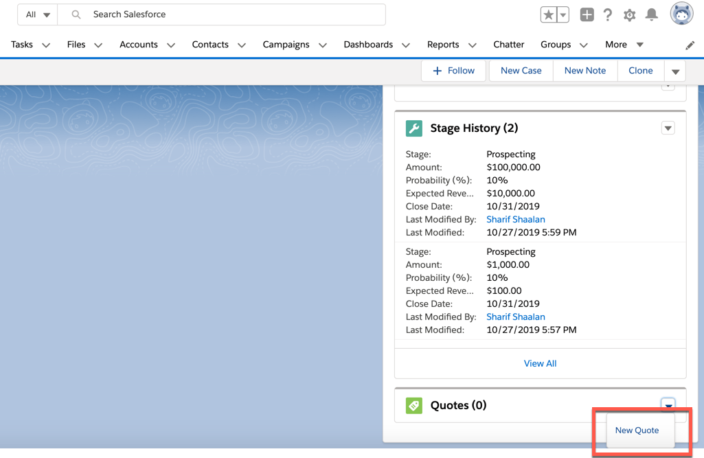Image resolution: width=704 pixels, height=458 pixels.
Task: Open the More navigation menu
Action: pos(624,45)
